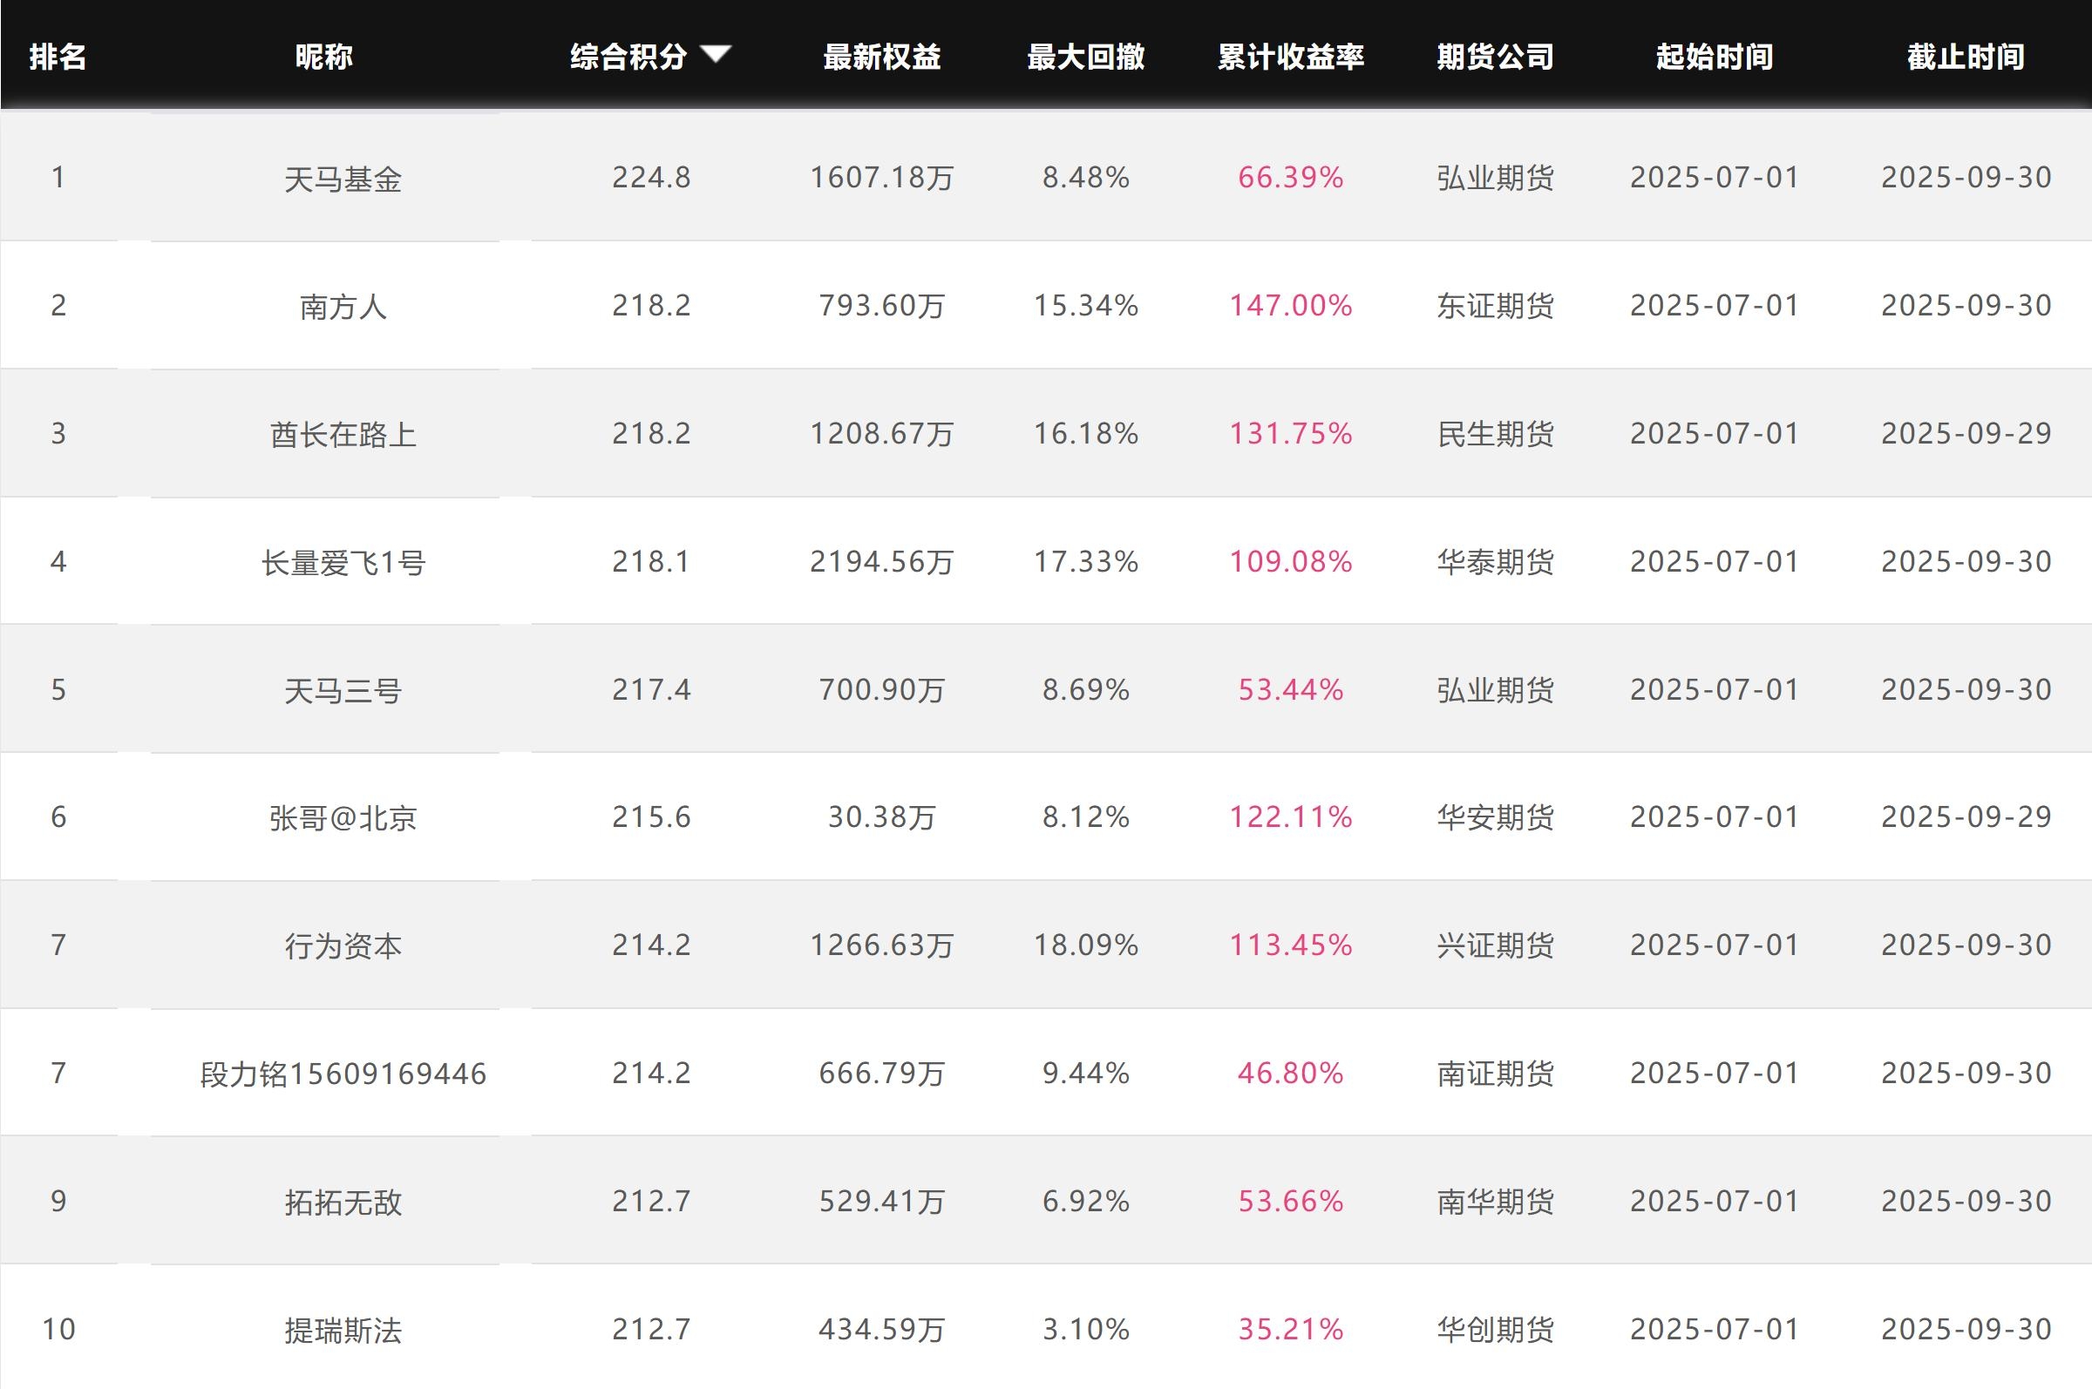Screen dimensions: 2092x1389
Task: Click the 张哥@北京 nickname
Action: (343, 817)
